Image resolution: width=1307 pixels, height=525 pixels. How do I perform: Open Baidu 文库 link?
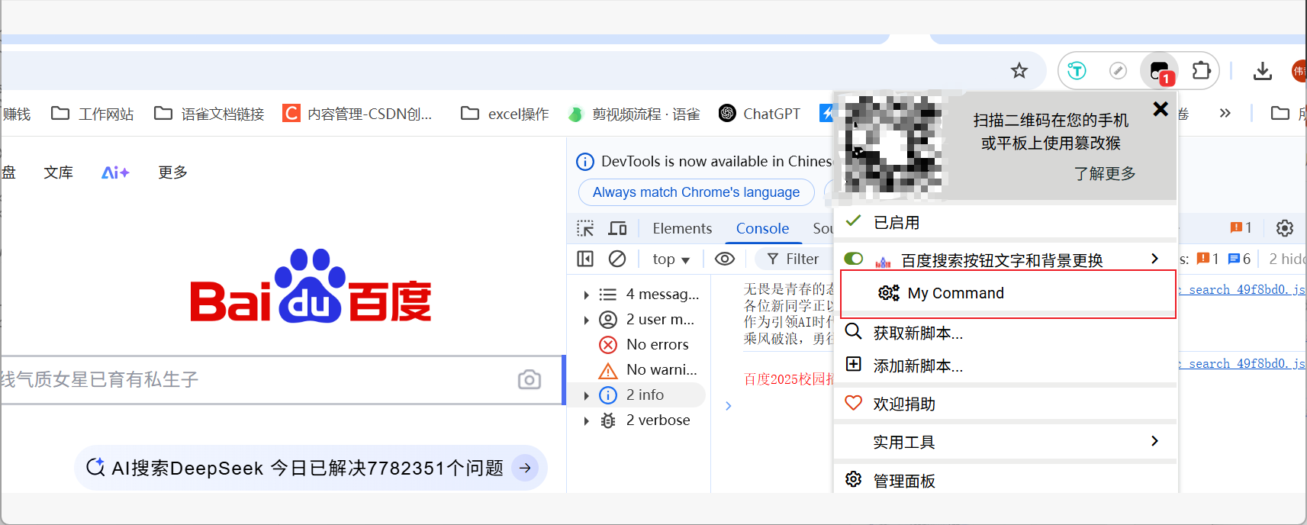click(59, 172)
